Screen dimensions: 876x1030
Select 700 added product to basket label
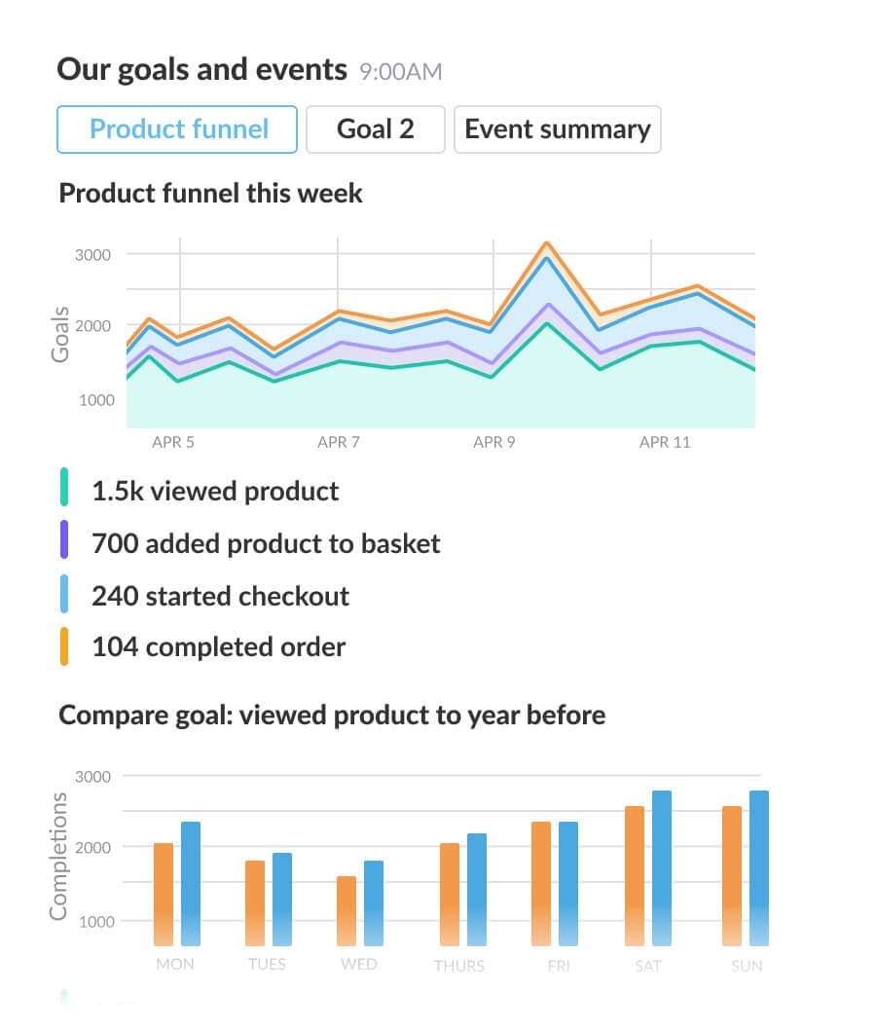(266, 544)
